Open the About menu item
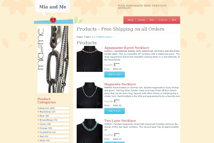Screen dimensions: 214x143 point(131,20)
